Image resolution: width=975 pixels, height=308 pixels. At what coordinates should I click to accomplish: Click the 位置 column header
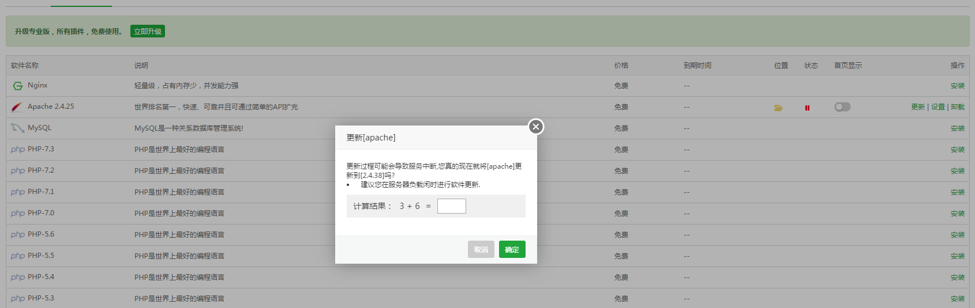pos(781,66)
